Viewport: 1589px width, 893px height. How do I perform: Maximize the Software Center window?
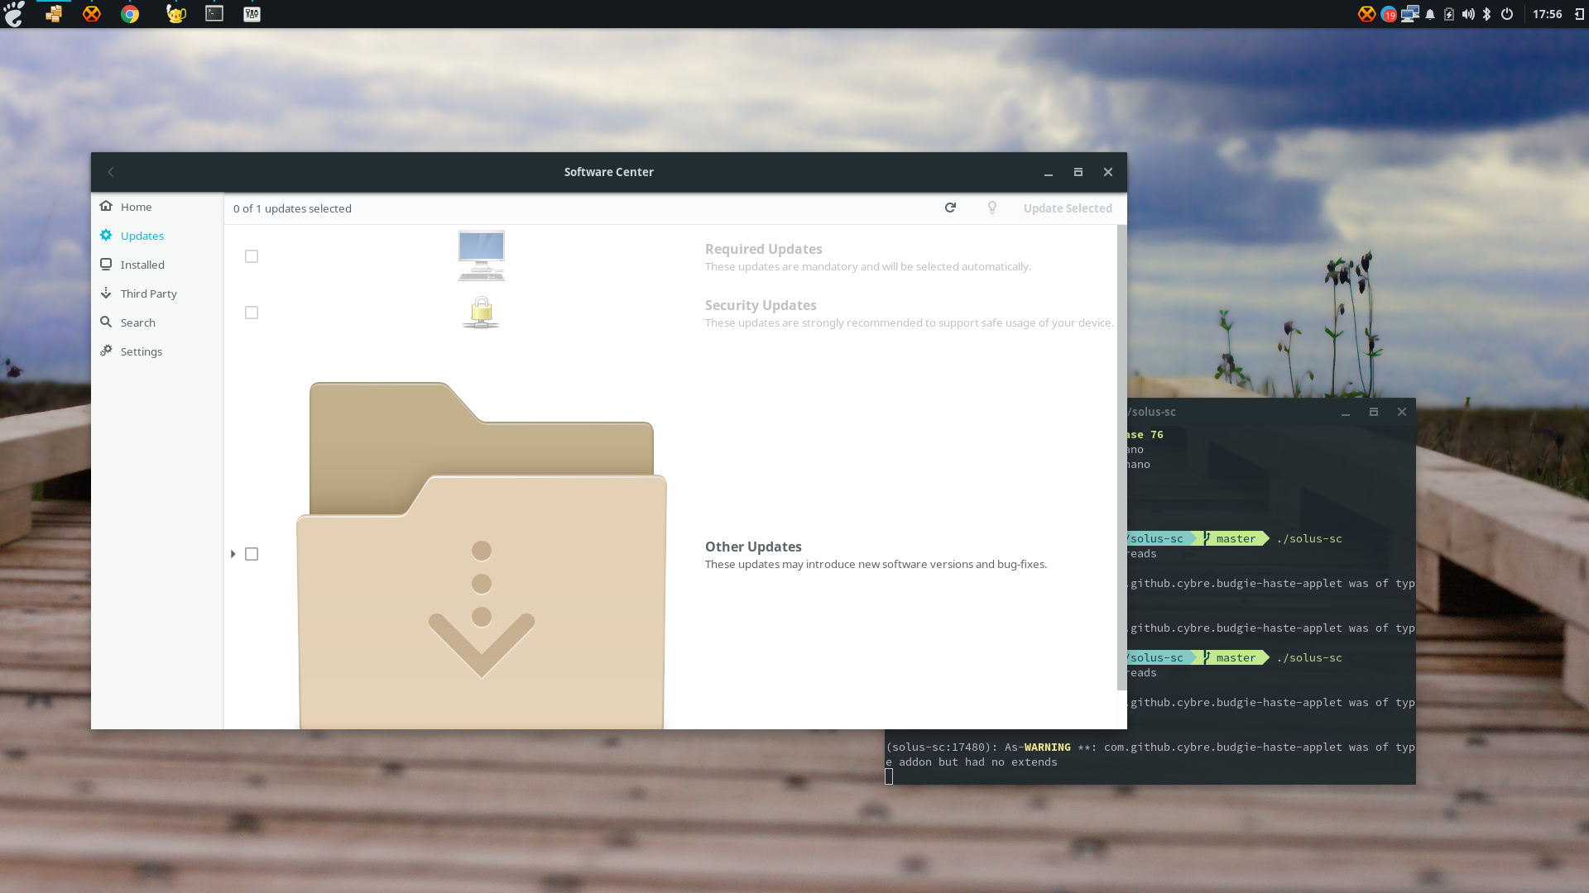(1078, 172)
